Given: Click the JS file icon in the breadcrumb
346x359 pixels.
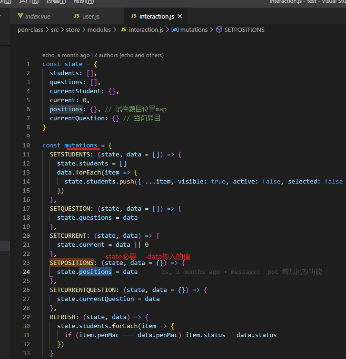Looking at the screenshot, I should [x=123, y=29].
